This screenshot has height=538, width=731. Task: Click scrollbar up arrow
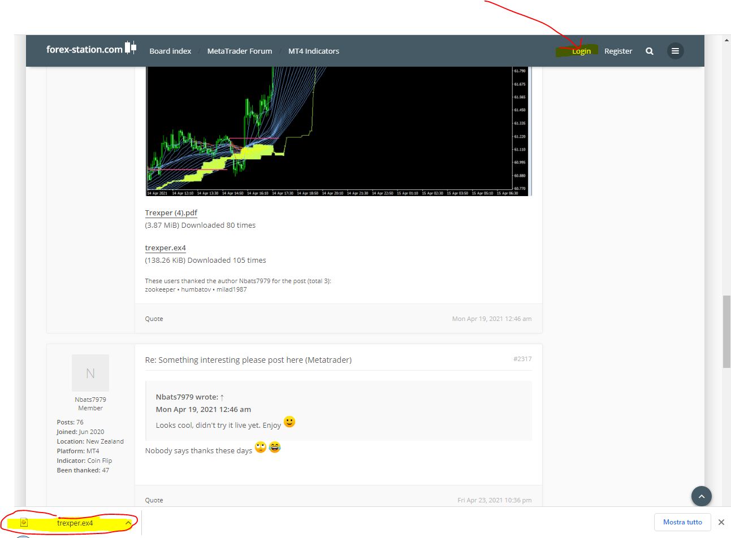click(x=726, y=40)
